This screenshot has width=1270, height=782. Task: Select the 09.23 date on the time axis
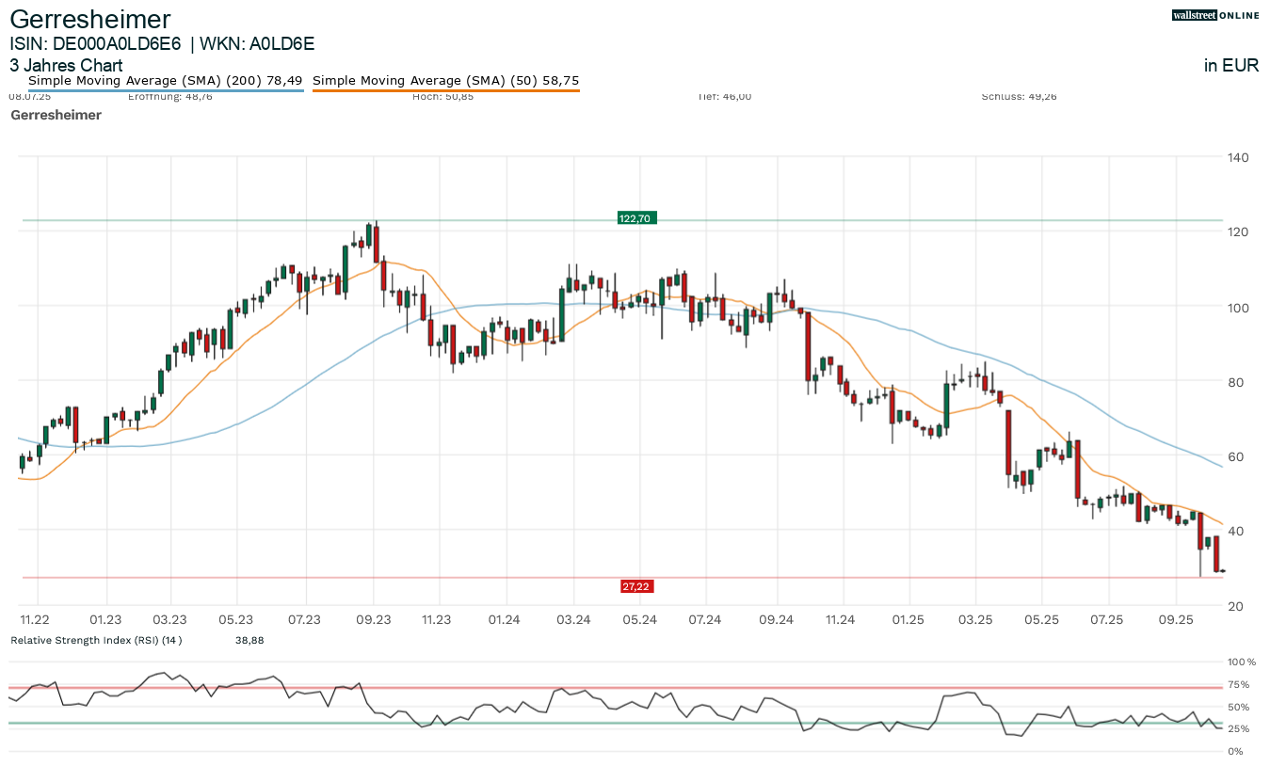click(x=374, y=619)
